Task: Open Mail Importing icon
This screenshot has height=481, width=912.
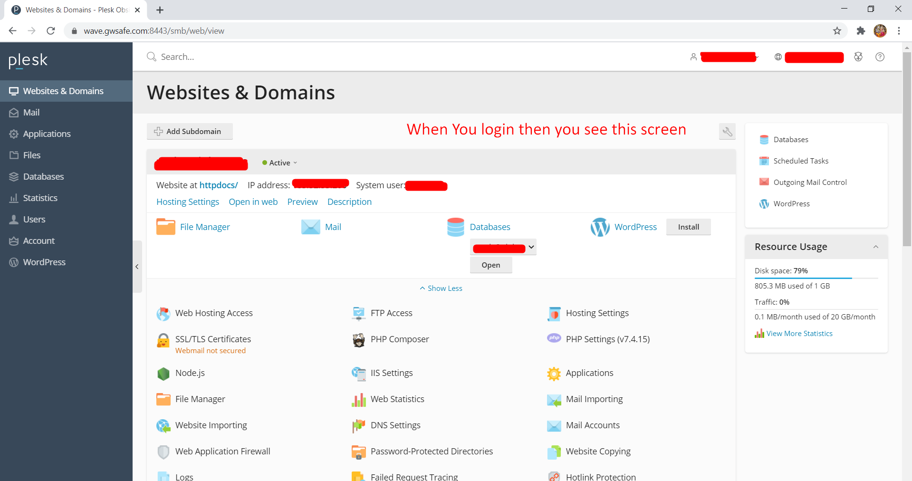Action: (554, 400)
